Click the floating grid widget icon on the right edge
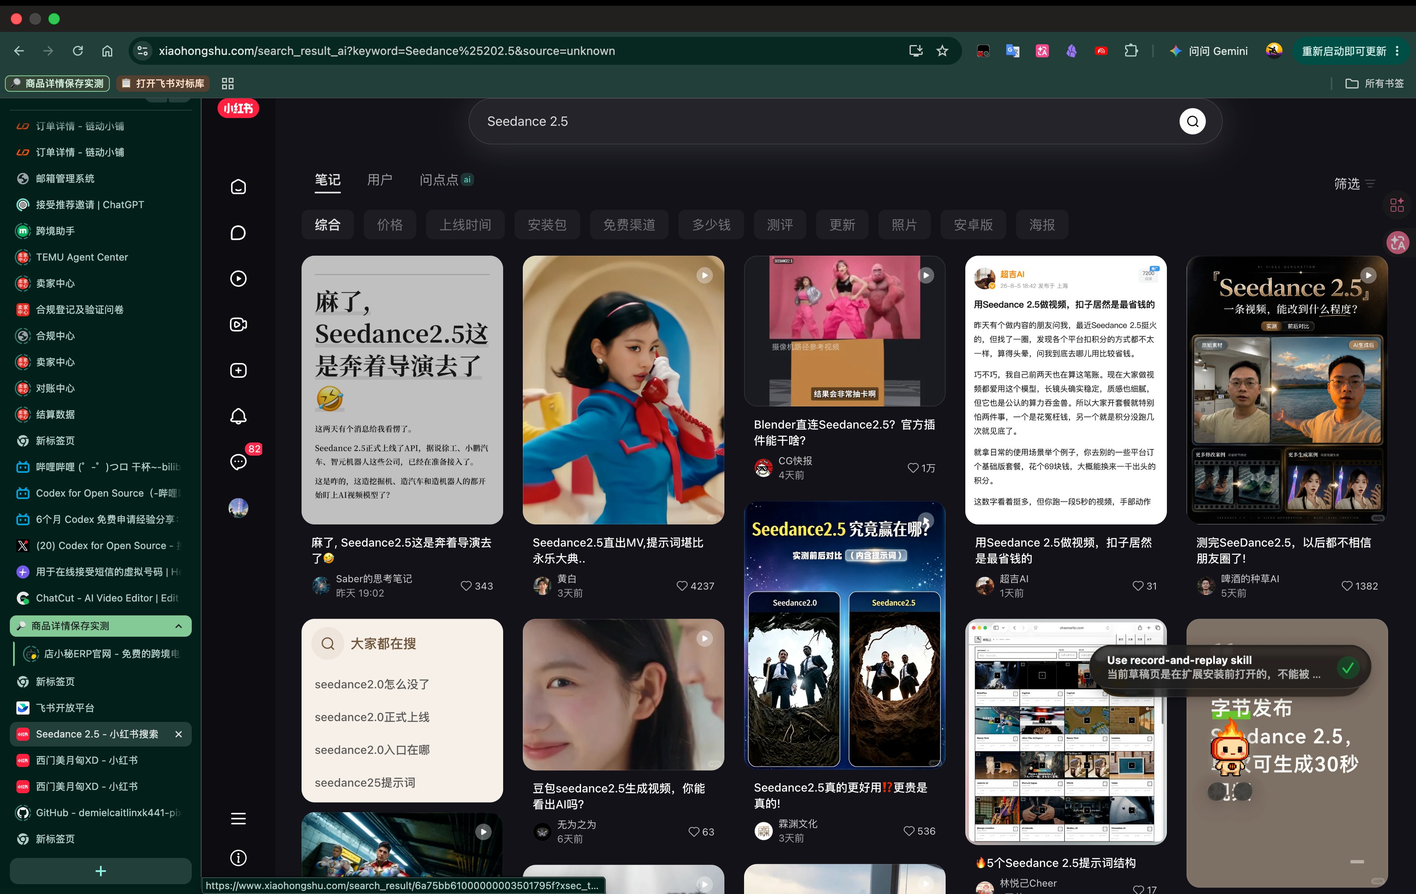The image size is (1416, 894). click(1397, 205)
